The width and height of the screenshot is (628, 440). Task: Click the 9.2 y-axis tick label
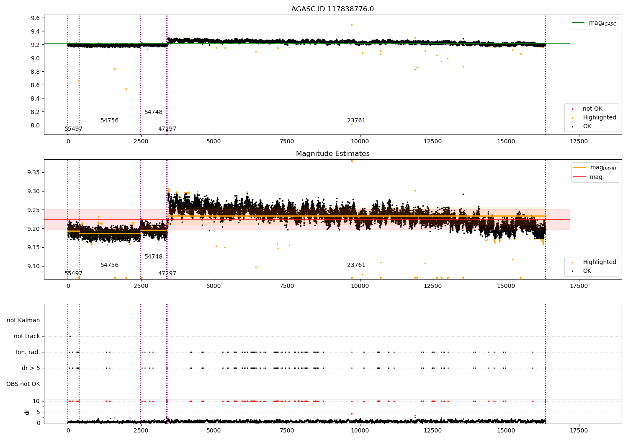[x=35, y=45]
